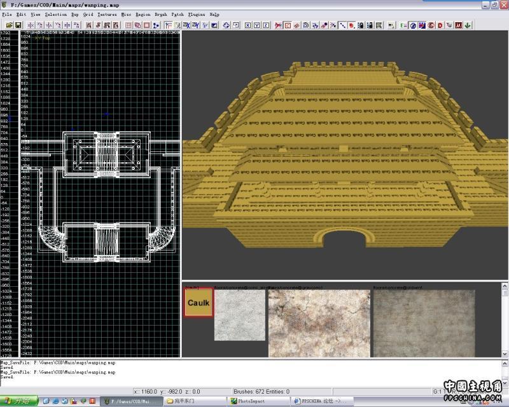This screenshot has width=509, height=407.
Task: Toggle the pressed blue globe toolbar button
Action: pyautogui.click(x=413, y=25)
